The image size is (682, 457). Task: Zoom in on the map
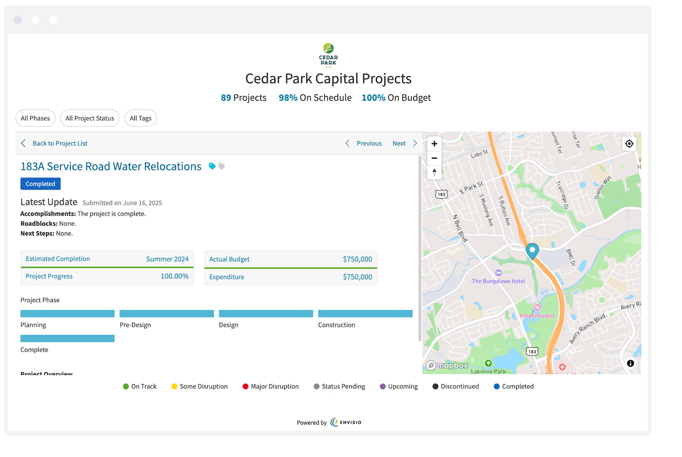434,144
